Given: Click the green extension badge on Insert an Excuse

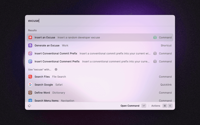Looking at the screenshot, I should tap(155, 37).
